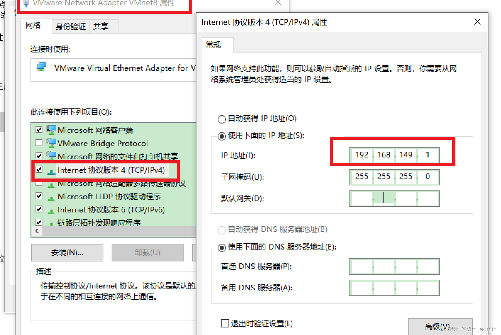
Task: Switch to the 身份验证 tab
Action: 71,26
